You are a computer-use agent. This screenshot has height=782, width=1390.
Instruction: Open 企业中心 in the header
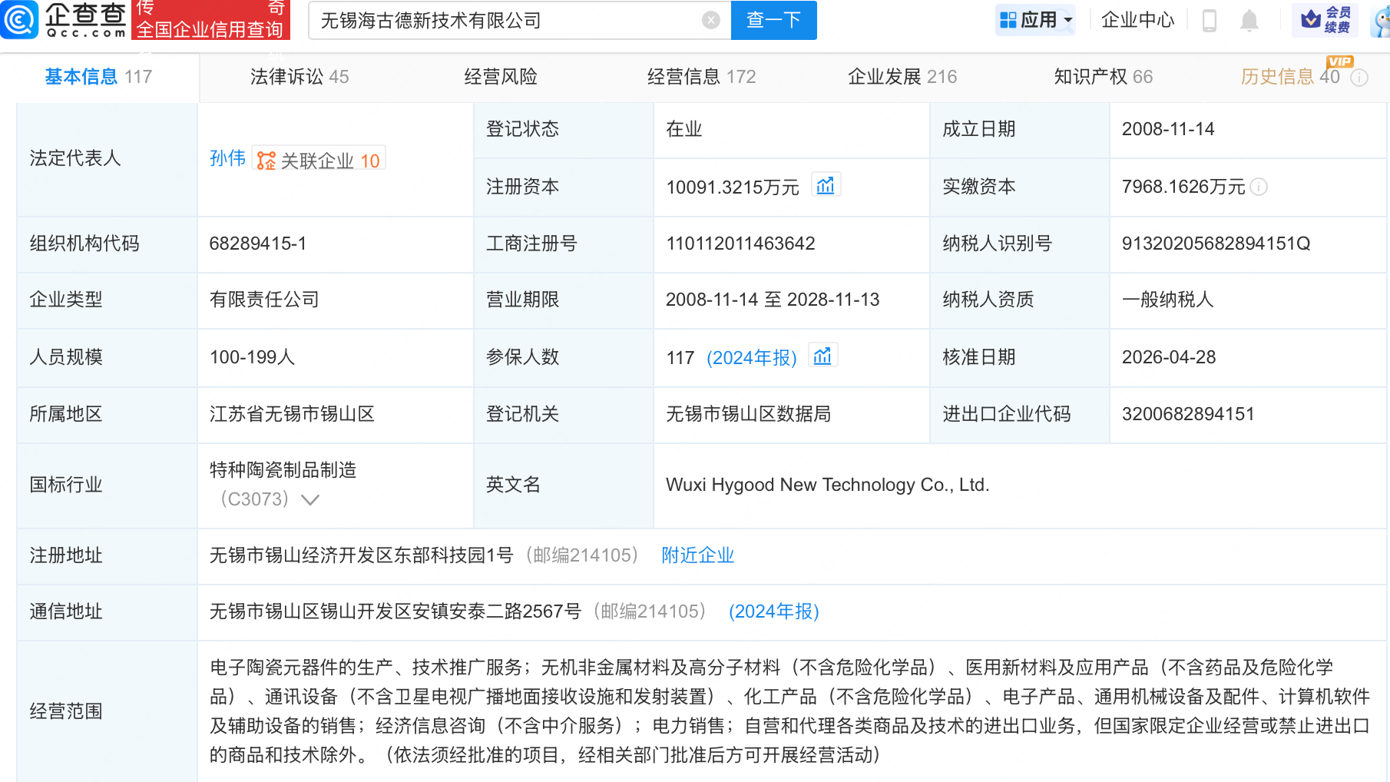click(x=1137, y=20)
